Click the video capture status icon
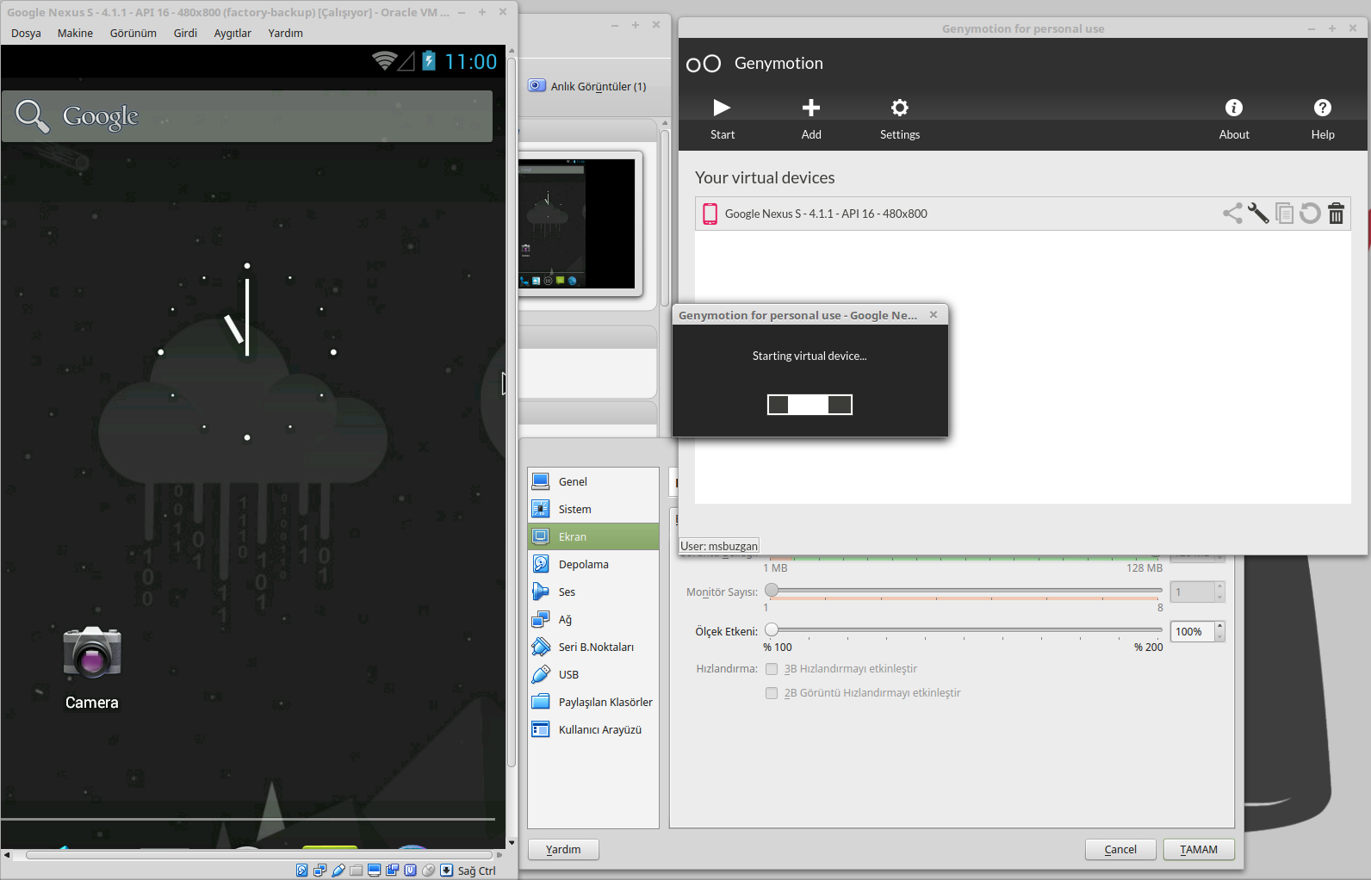 tap(392, 871)
